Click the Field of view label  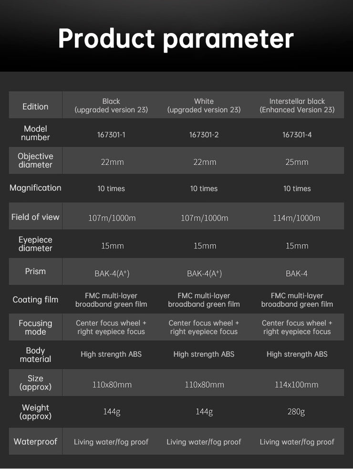tap(35, 217)
